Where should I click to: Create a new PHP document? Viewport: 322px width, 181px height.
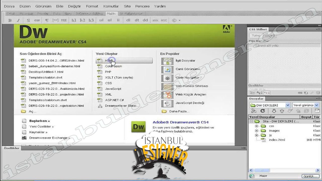click(108, 72)
